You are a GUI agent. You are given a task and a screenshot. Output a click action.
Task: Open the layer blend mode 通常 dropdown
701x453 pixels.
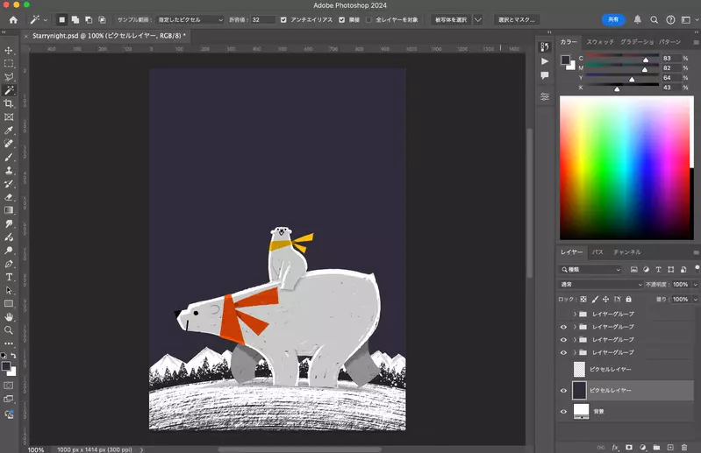pyautogui.click(x=602, y=285)
